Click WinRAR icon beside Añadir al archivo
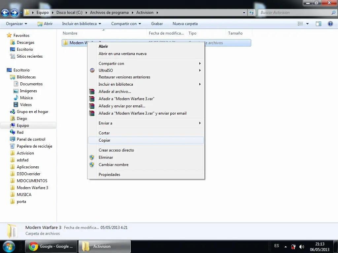Image resolution: width=338 pixels, height=253 pixels. click(x=92, y=92)
